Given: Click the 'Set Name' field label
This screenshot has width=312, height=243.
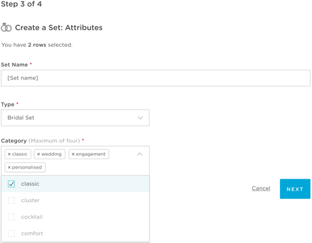Looking at the screenshot, I should [x=15, y=65].
